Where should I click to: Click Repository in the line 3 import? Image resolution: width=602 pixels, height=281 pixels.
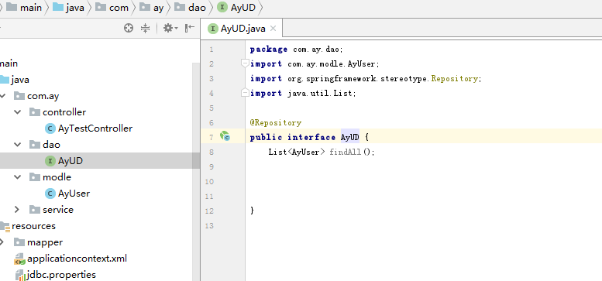[454, 79]
